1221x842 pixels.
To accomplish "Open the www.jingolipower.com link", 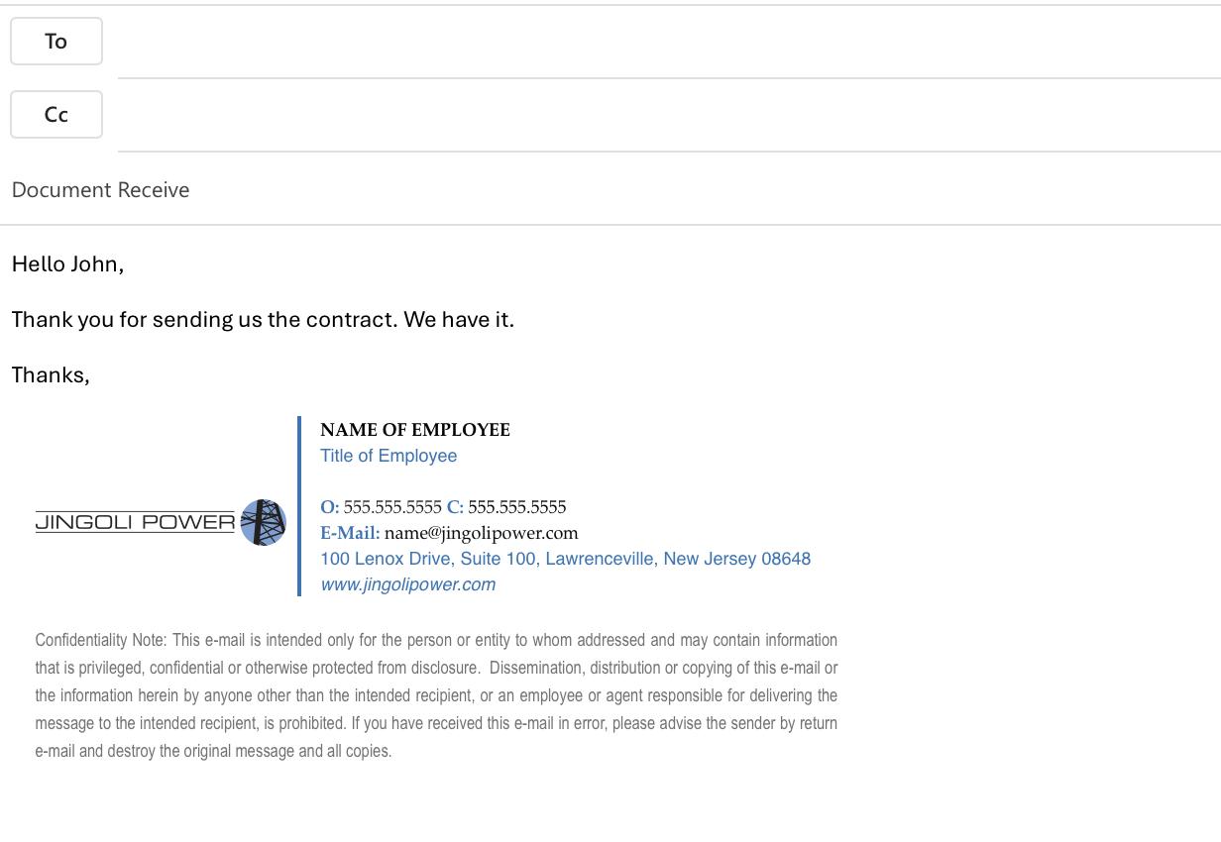I will [x=407, y=584].
